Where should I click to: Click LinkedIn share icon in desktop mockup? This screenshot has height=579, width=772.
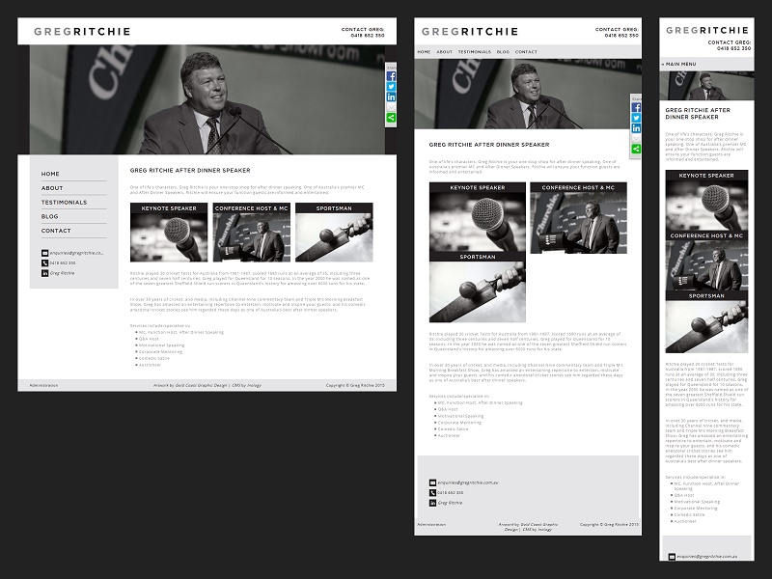coord(392,96)
